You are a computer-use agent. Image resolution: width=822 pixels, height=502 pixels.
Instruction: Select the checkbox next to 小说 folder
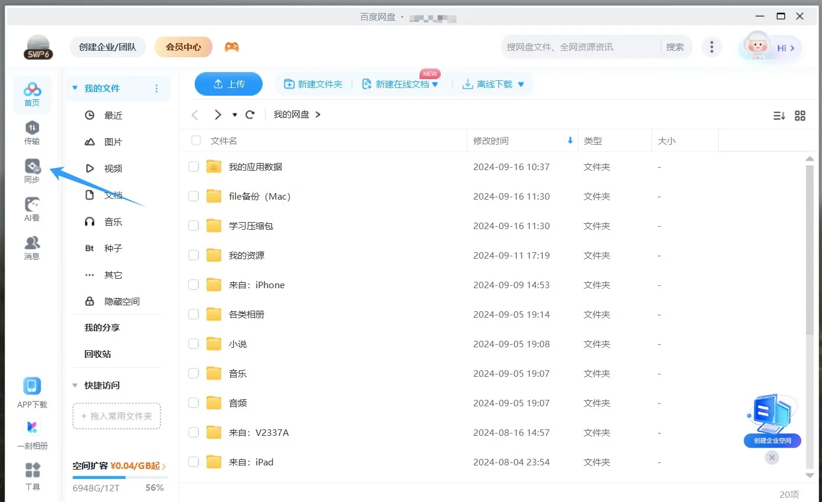click(194, 344)
